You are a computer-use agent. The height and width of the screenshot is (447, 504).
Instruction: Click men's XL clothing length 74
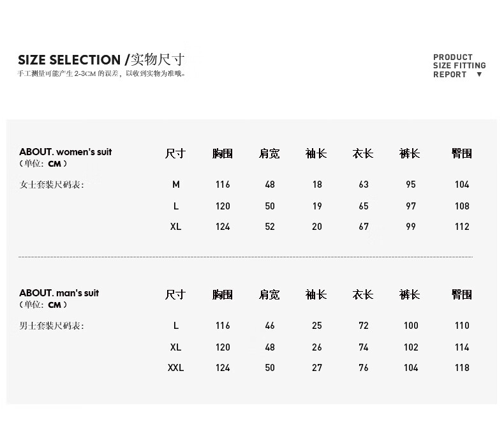[x=364, y=347]
